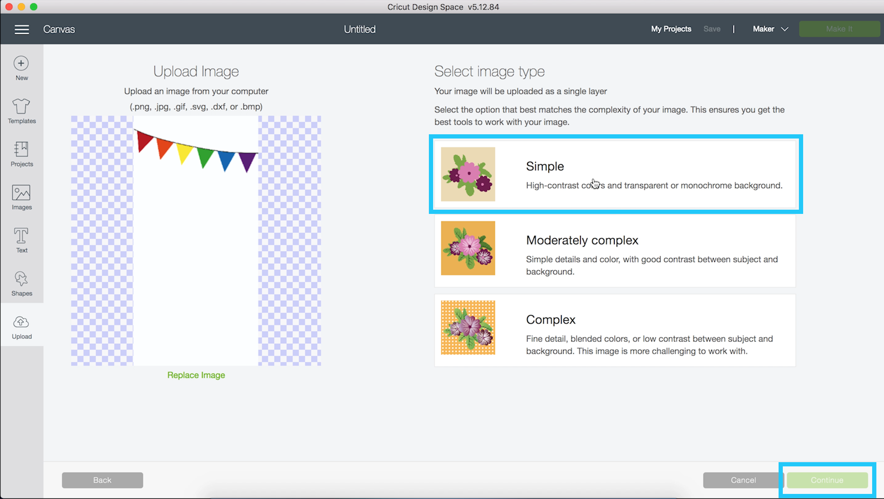Screen dimensions: 884x499
Task: Open the Images panel
Action: click(x=21, y=197)
